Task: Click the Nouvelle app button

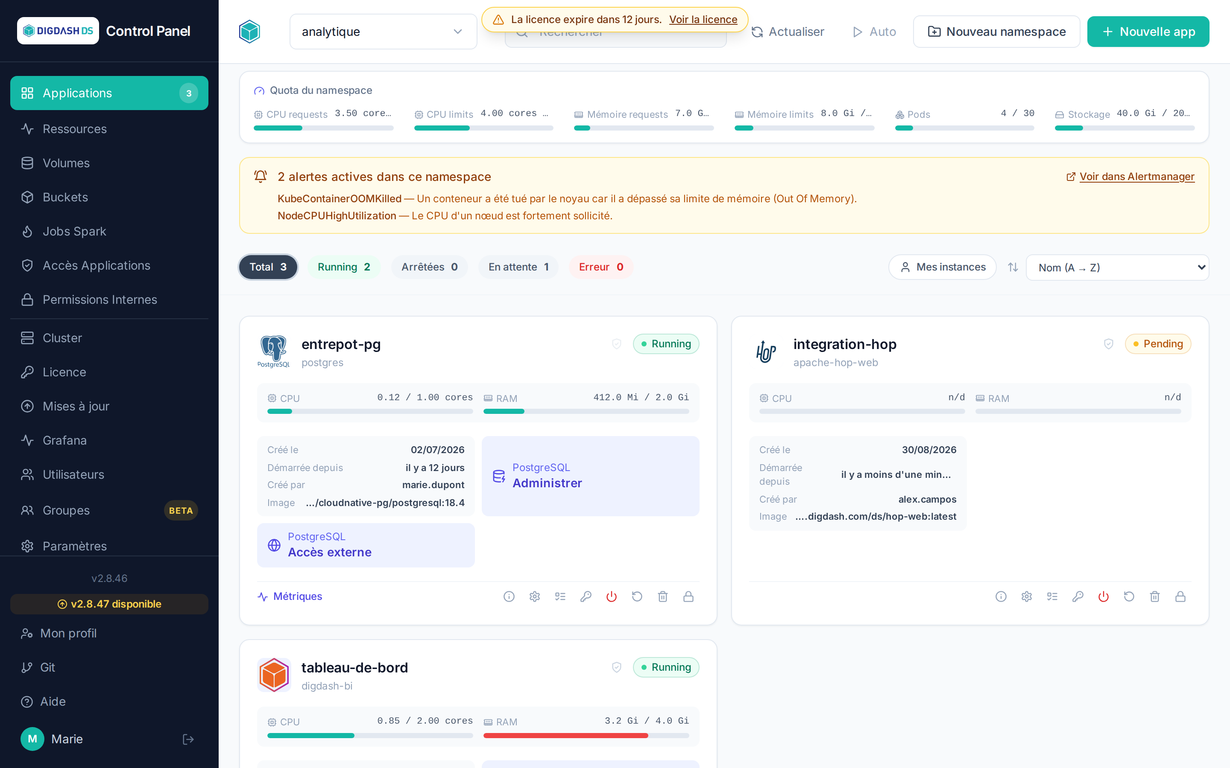Action: click(1148, 32)
